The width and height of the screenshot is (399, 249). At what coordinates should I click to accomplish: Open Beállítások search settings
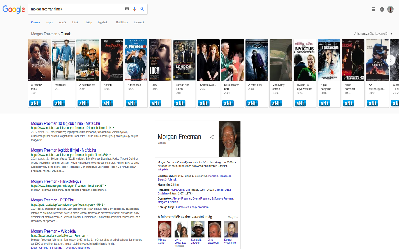[x=122, y=22]
